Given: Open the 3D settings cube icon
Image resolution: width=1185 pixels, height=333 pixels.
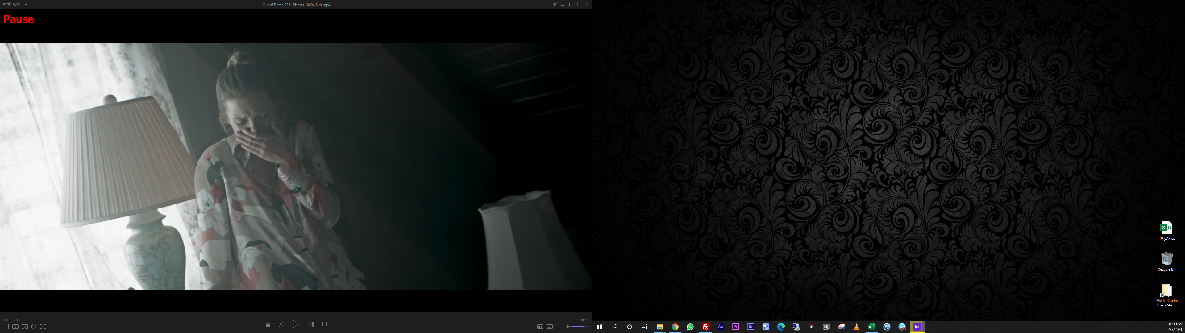Looking at the screenshot, I should pos(34,327).
